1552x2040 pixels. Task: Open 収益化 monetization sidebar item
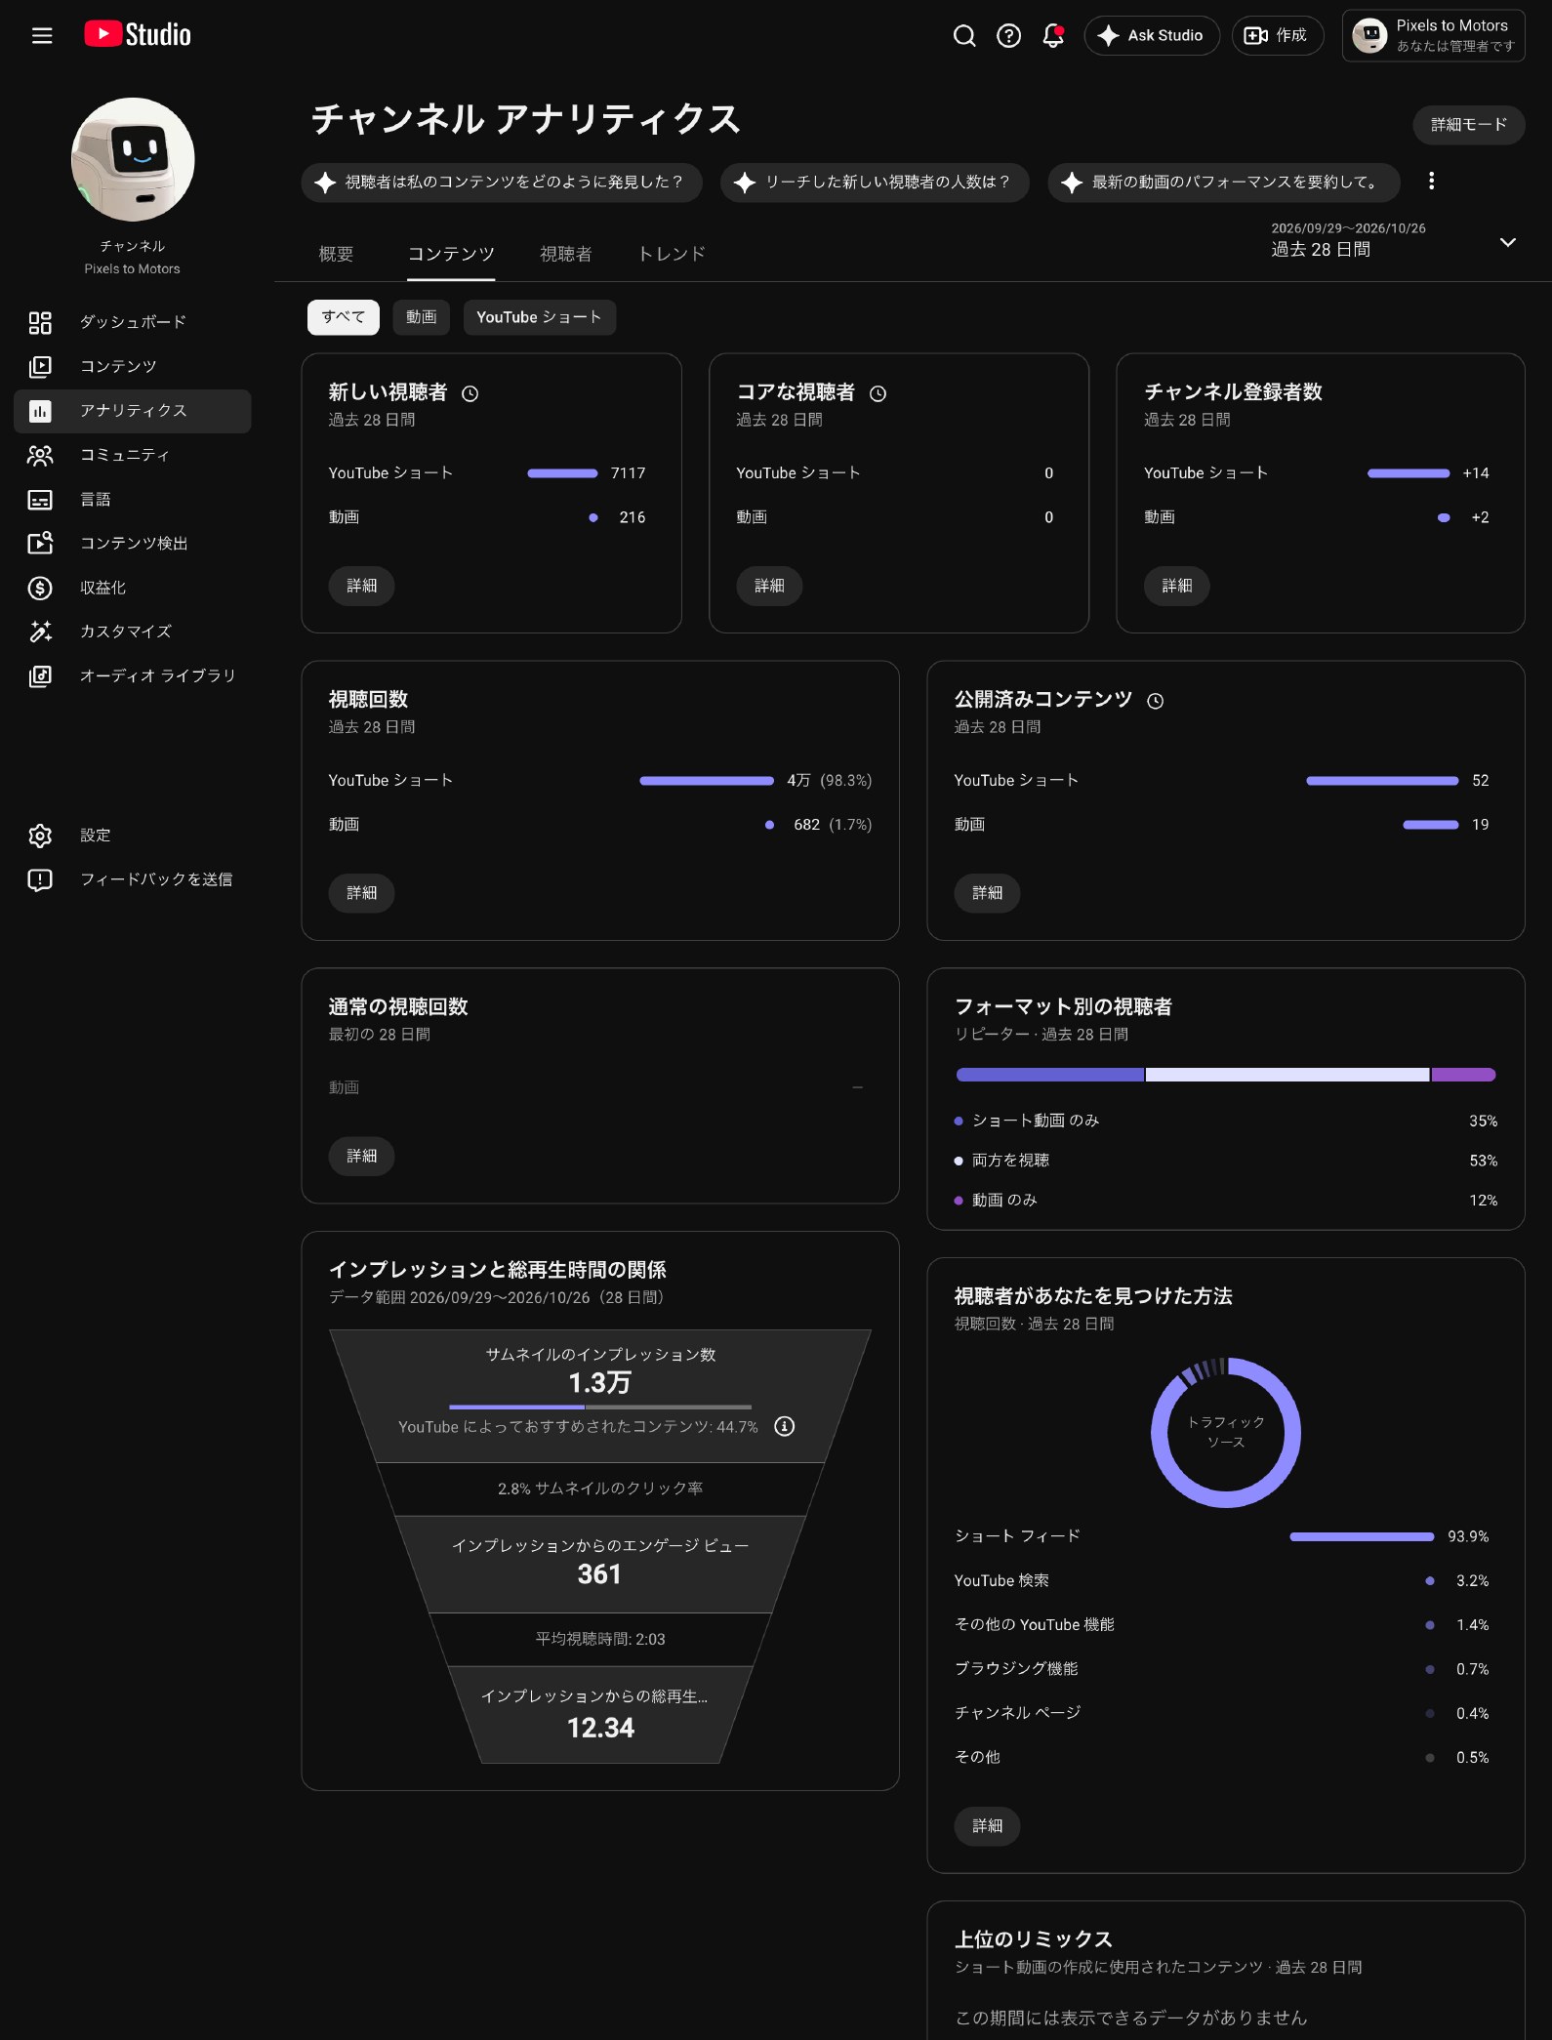click(x=133, y=588)
